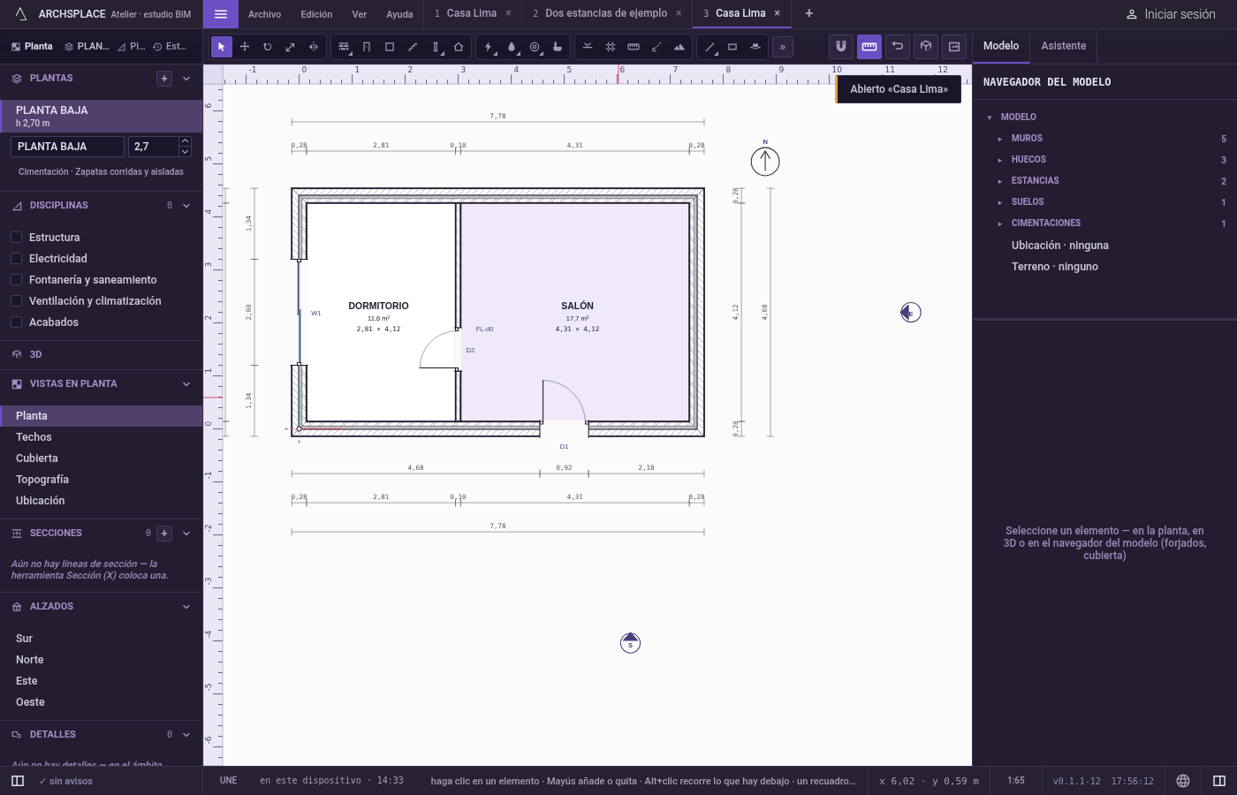Select the terrain mountain tool
Image resolution: width=1237 pixels, height=795 pixels.
tap(679, 47)
